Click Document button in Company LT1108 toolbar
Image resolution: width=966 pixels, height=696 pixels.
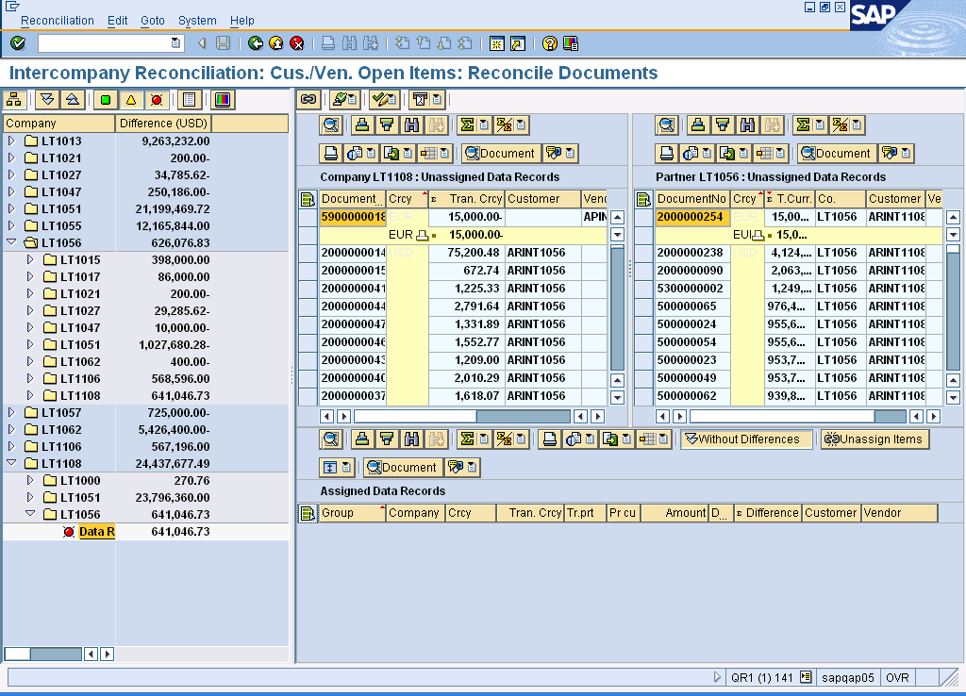click(500, 154)
